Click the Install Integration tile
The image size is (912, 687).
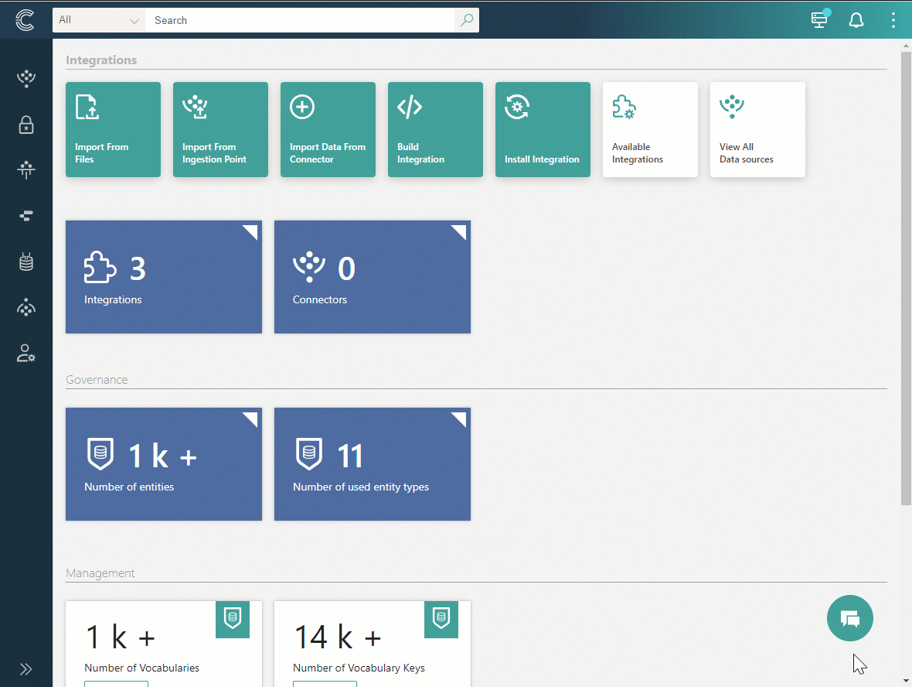click(x=543, y=130)
